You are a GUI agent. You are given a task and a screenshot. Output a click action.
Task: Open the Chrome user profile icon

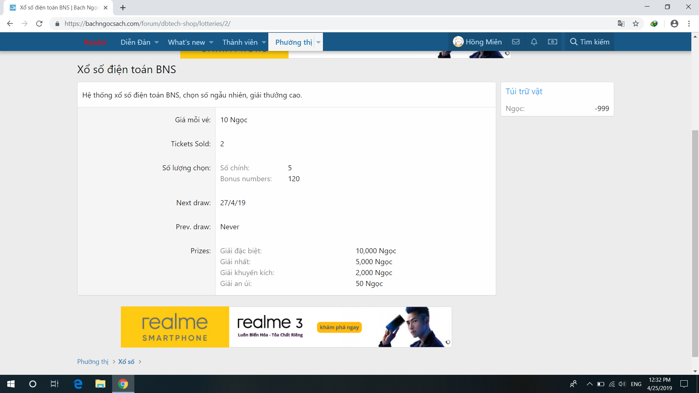(x=674, y=24)
